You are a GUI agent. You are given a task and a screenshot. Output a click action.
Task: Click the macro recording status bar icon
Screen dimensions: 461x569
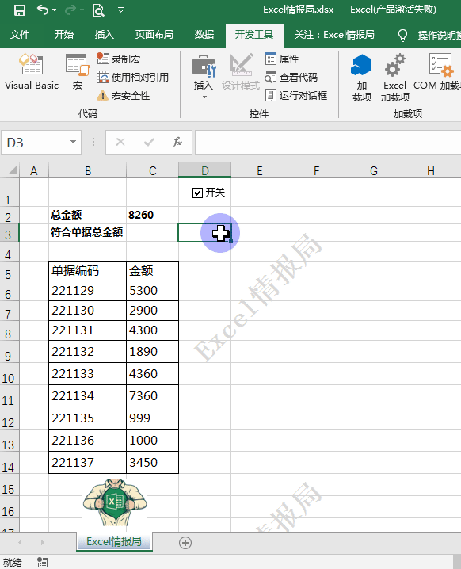coord(43,562)
